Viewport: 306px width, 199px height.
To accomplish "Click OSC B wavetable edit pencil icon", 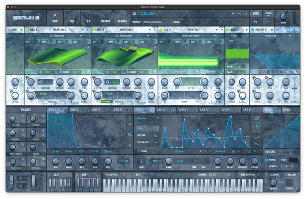I will click(x=155, y=47).
